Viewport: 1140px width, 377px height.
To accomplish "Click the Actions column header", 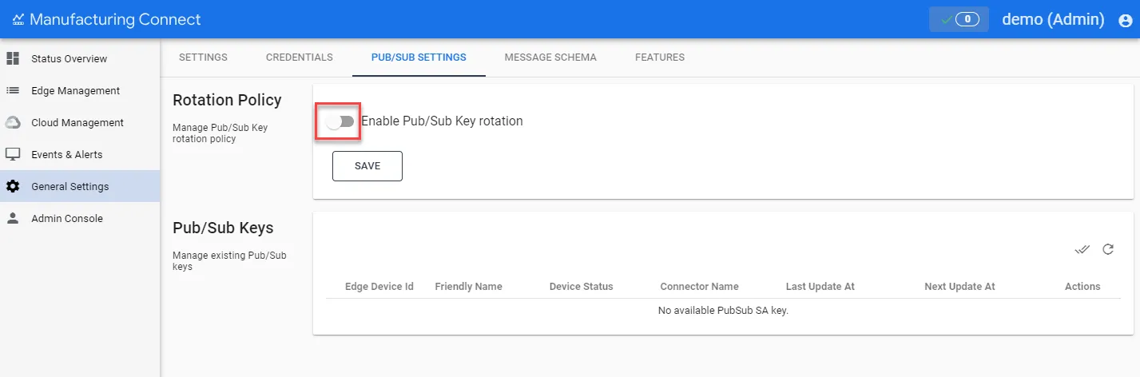I will [x=1082, y=287].
